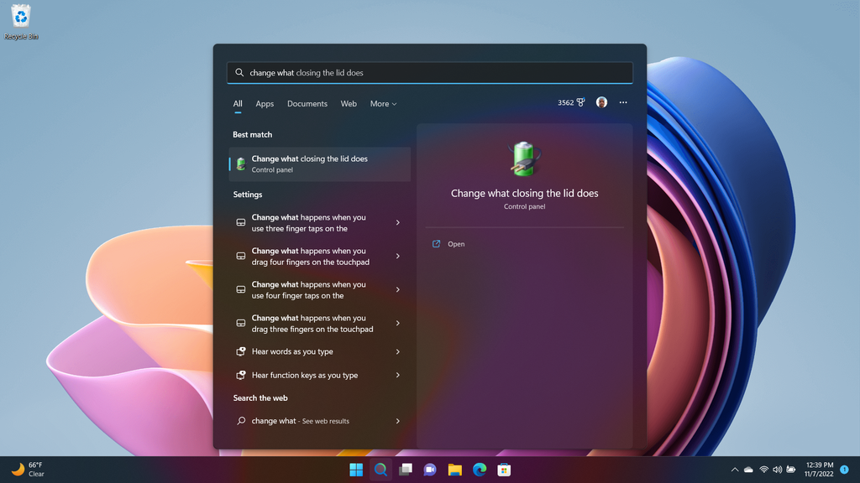Switch to the Documents search tab
This screenshot has width=860, height=483.
[x=307, y=104]
